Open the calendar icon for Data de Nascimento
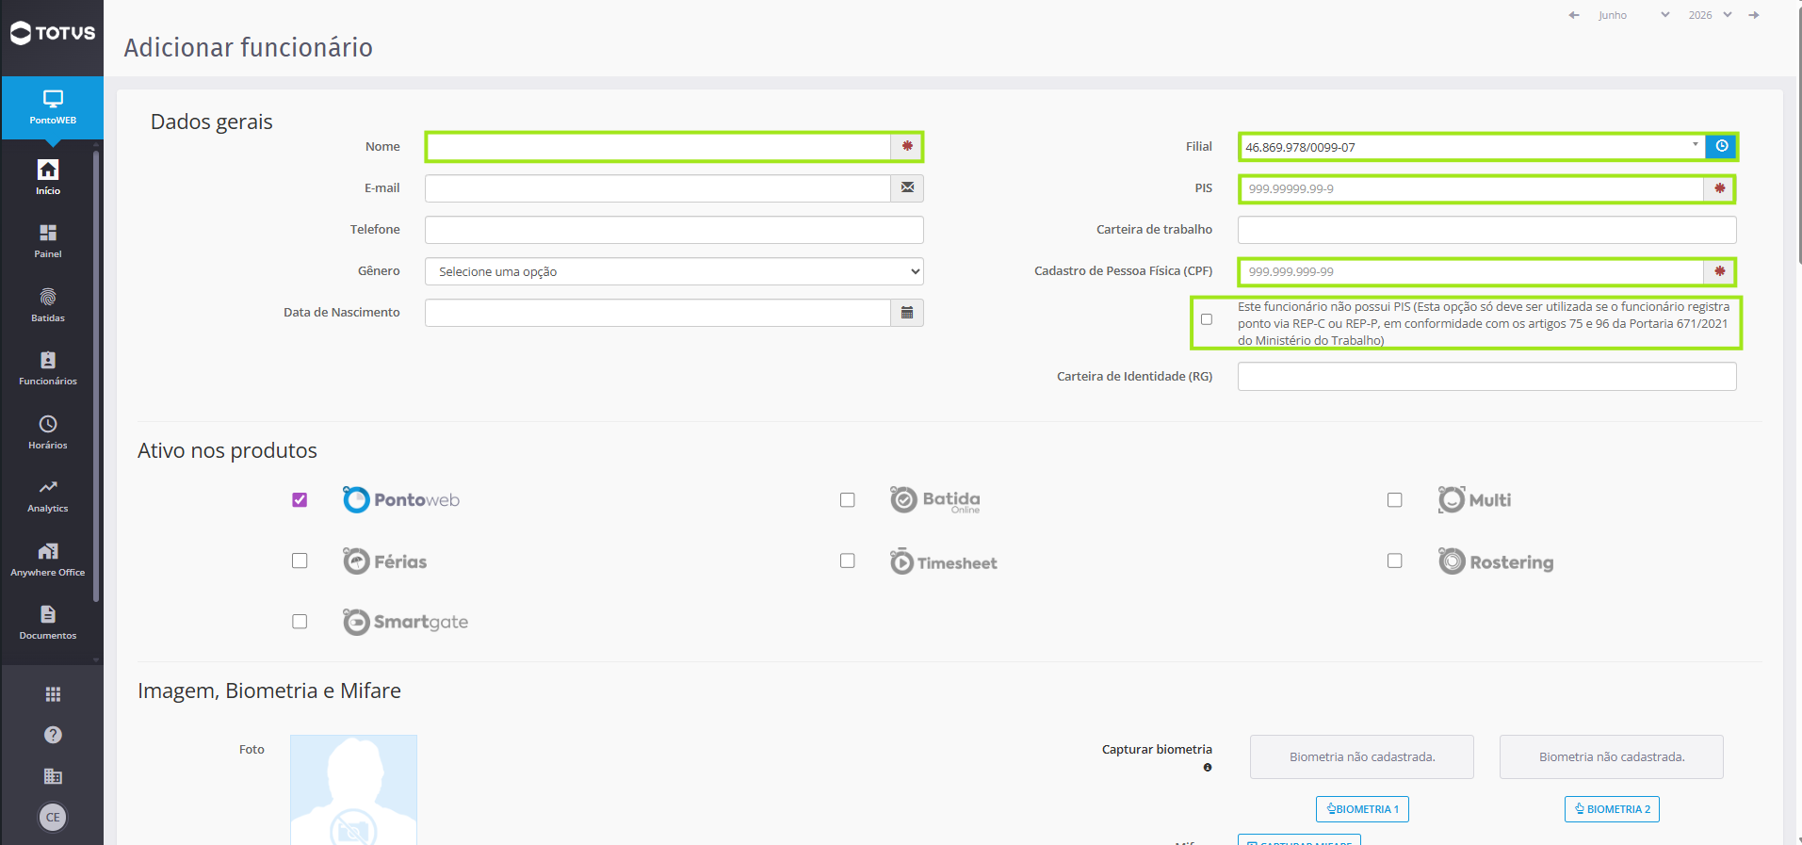 click(907, 313)
